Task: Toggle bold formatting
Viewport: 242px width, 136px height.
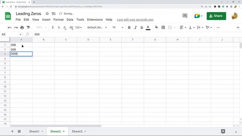Action: point(129,28)
